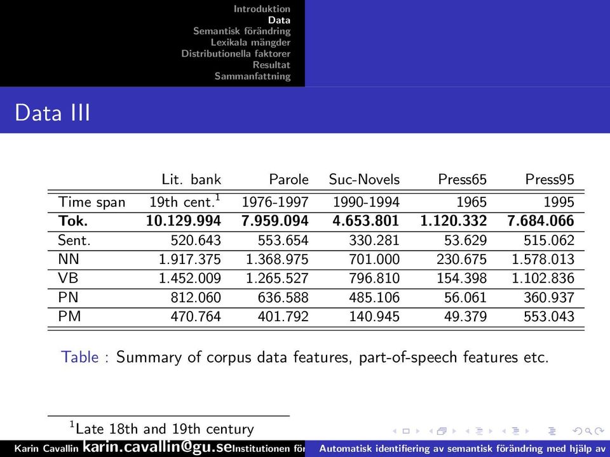Viewport: 610px width, 457px height.
Task: Open the Lexikala mängder section
Action: click(250, 43)
